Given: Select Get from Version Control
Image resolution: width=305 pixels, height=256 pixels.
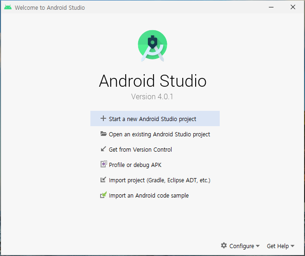Looking at the screenshot, I should (155, 149).
